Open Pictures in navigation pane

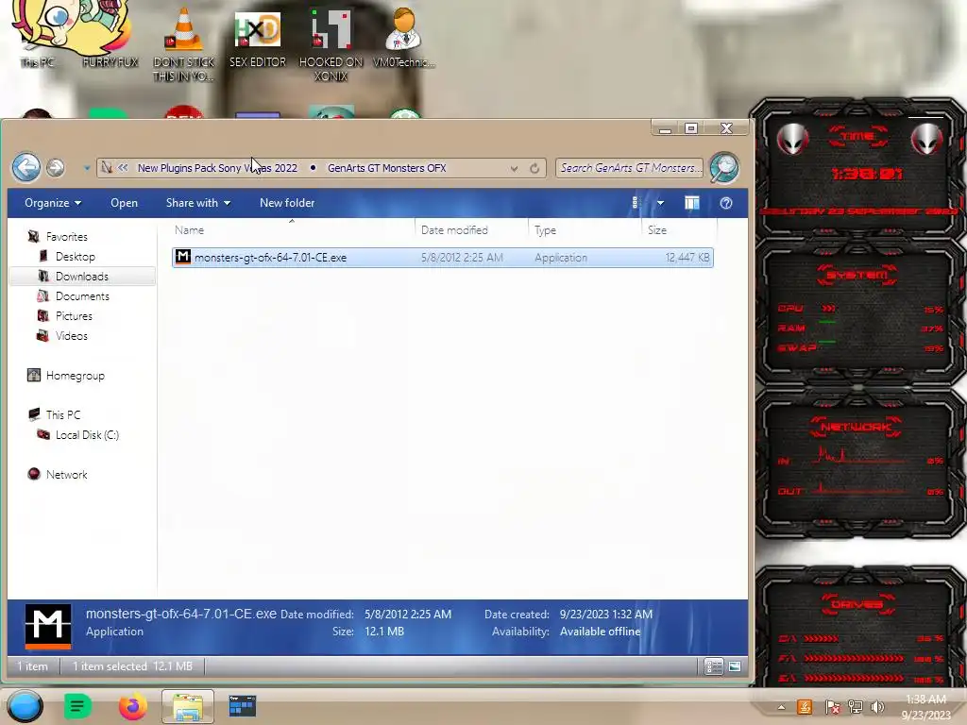74,315
